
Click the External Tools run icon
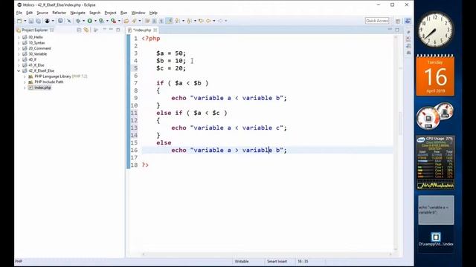113,21
